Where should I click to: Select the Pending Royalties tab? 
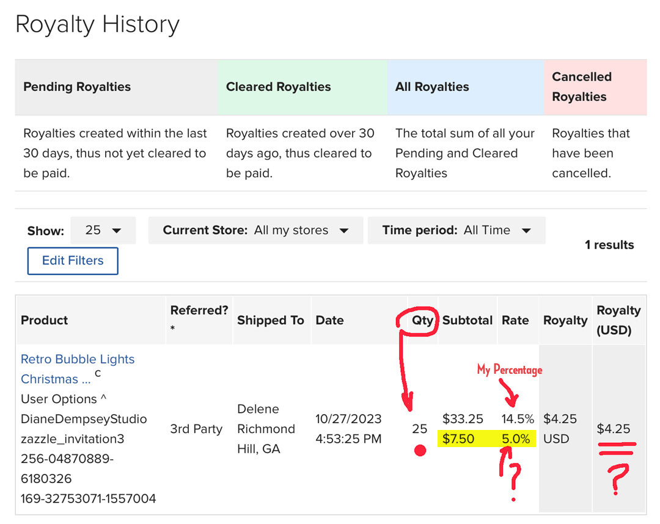tap(116, 87)
